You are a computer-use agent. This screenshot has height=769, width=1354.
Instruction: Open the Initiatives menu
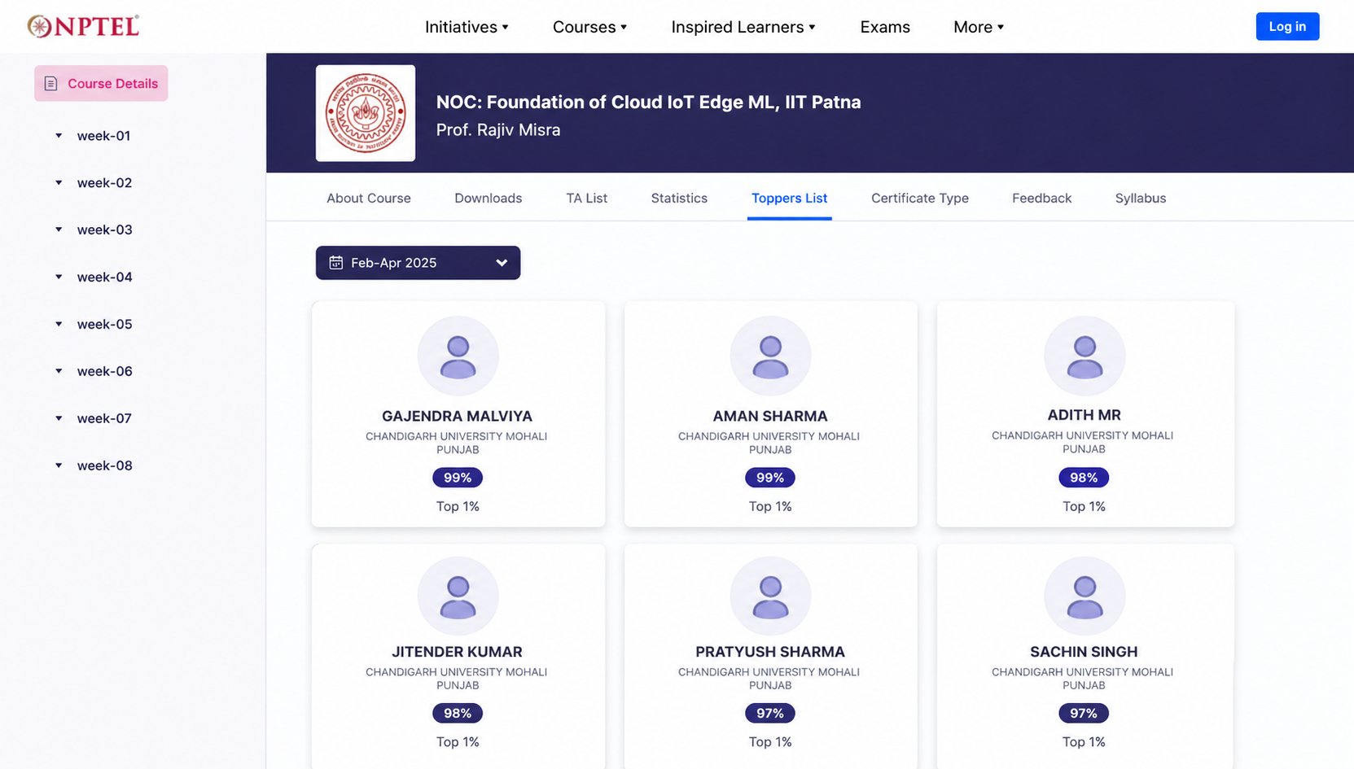(467, 27)
